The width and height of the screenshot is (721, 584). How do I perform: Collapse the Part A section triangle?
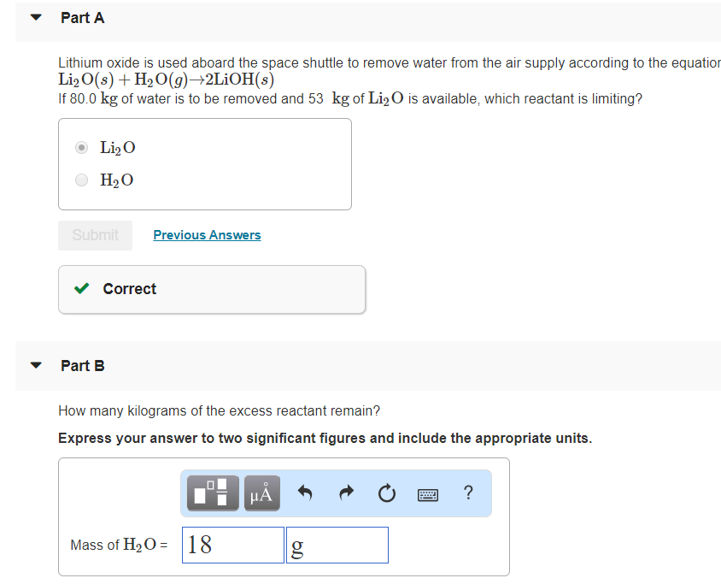pyautogui.click(x=36, y=18)
